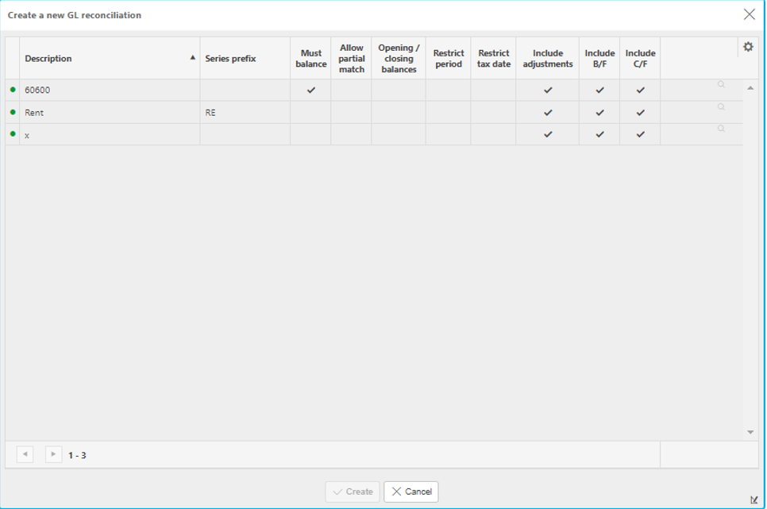This screenshot has width=767, height=509.
Task: Click the scroll up arrow of the grid
Action: click(x=750, y=88)
